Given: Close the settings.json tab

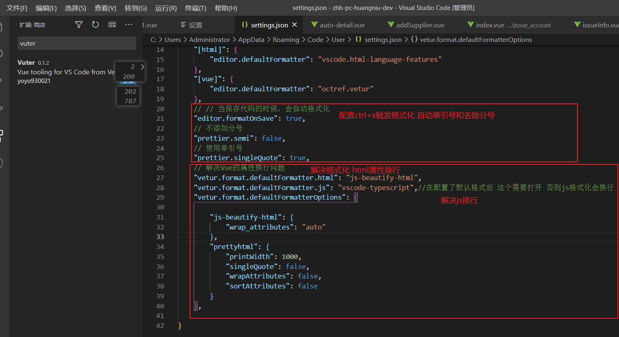Looking at the screenshot, I should (x=295, y=25).
